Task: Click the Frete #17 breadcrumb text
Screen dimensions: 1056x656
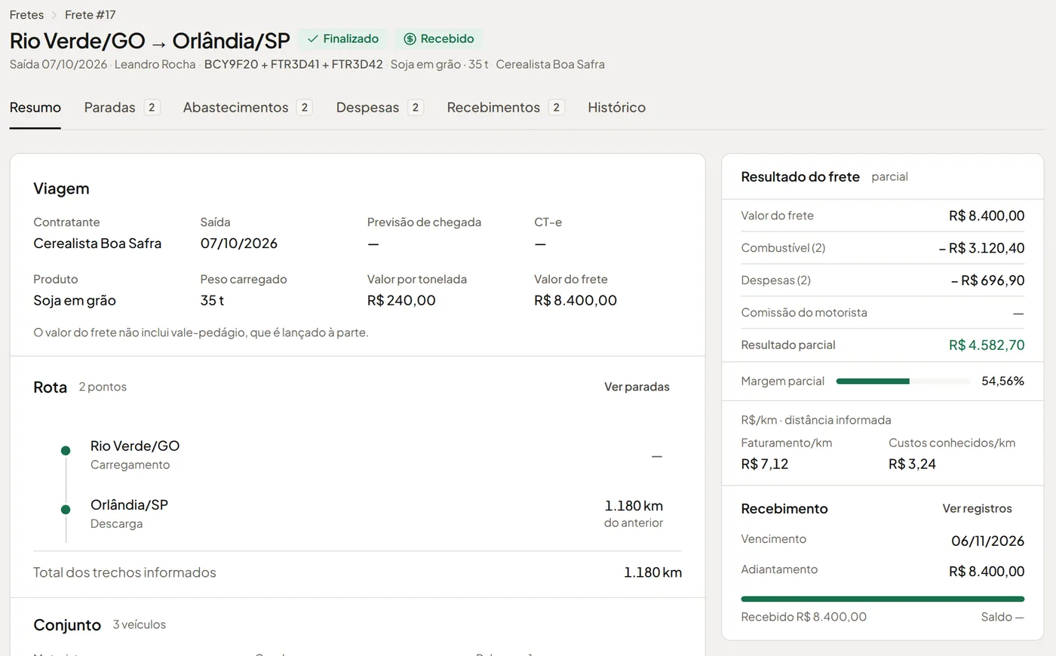Action: point(91,15)
